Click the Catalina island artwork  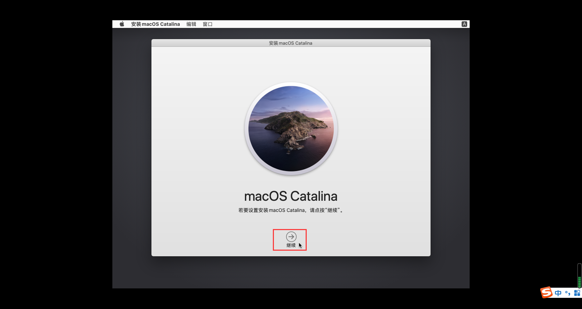click(x=291, y=128)
